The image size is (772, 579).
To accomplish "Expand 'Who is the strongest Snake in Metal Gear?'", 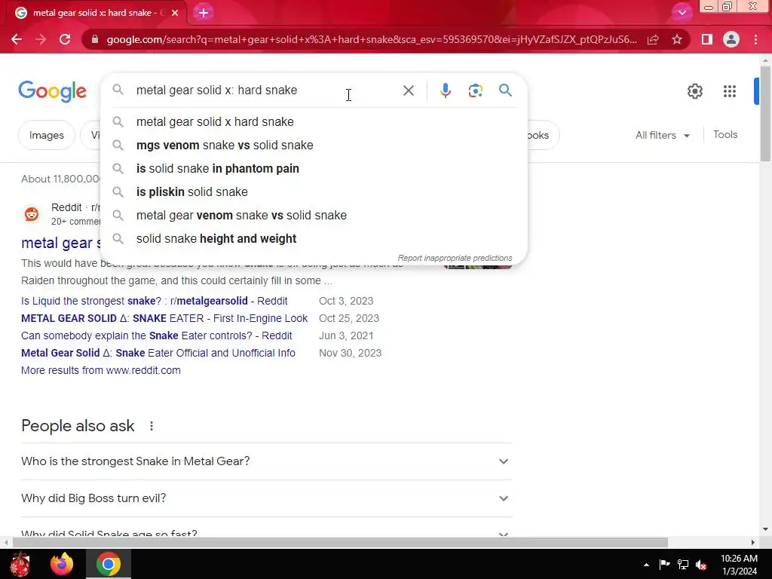I will [x=267, y=461].
